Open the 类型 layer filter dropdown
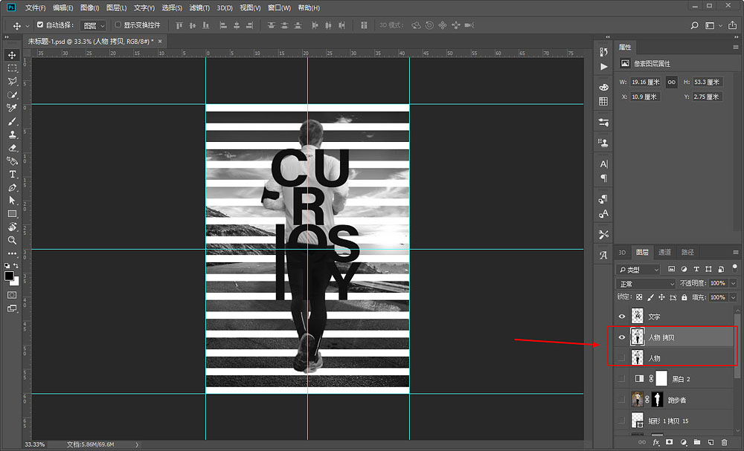744x451 pixels. pyautogui.click(x=638, y=270)
